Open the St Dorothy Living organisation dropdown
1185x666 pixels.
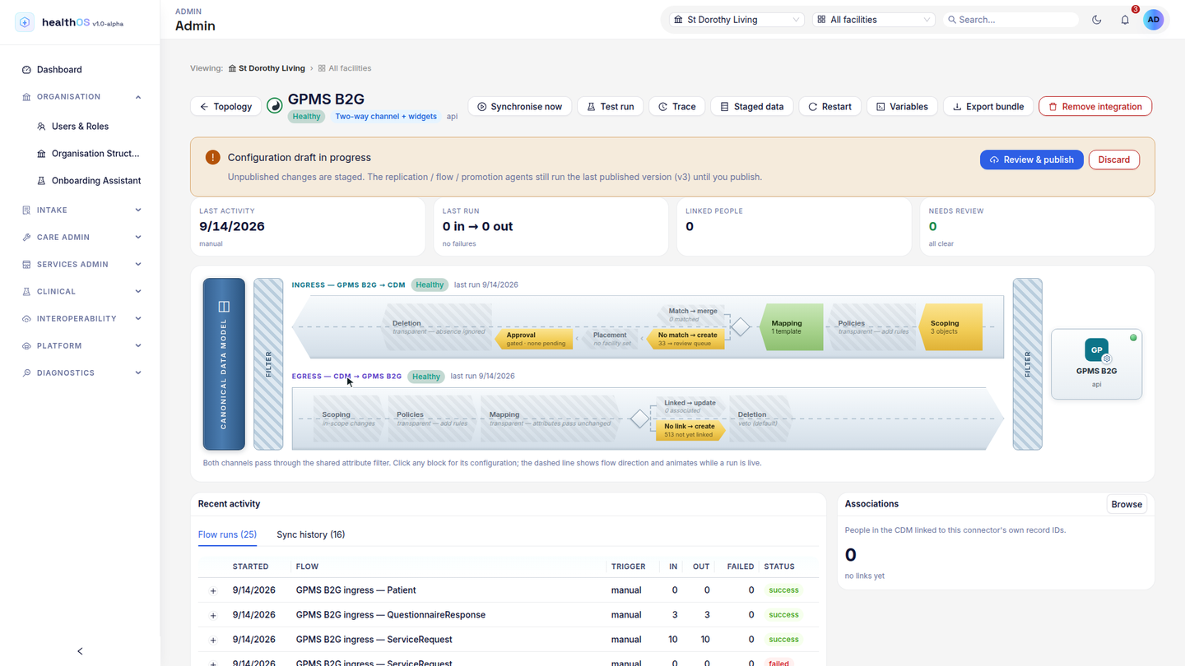[736, 20]
